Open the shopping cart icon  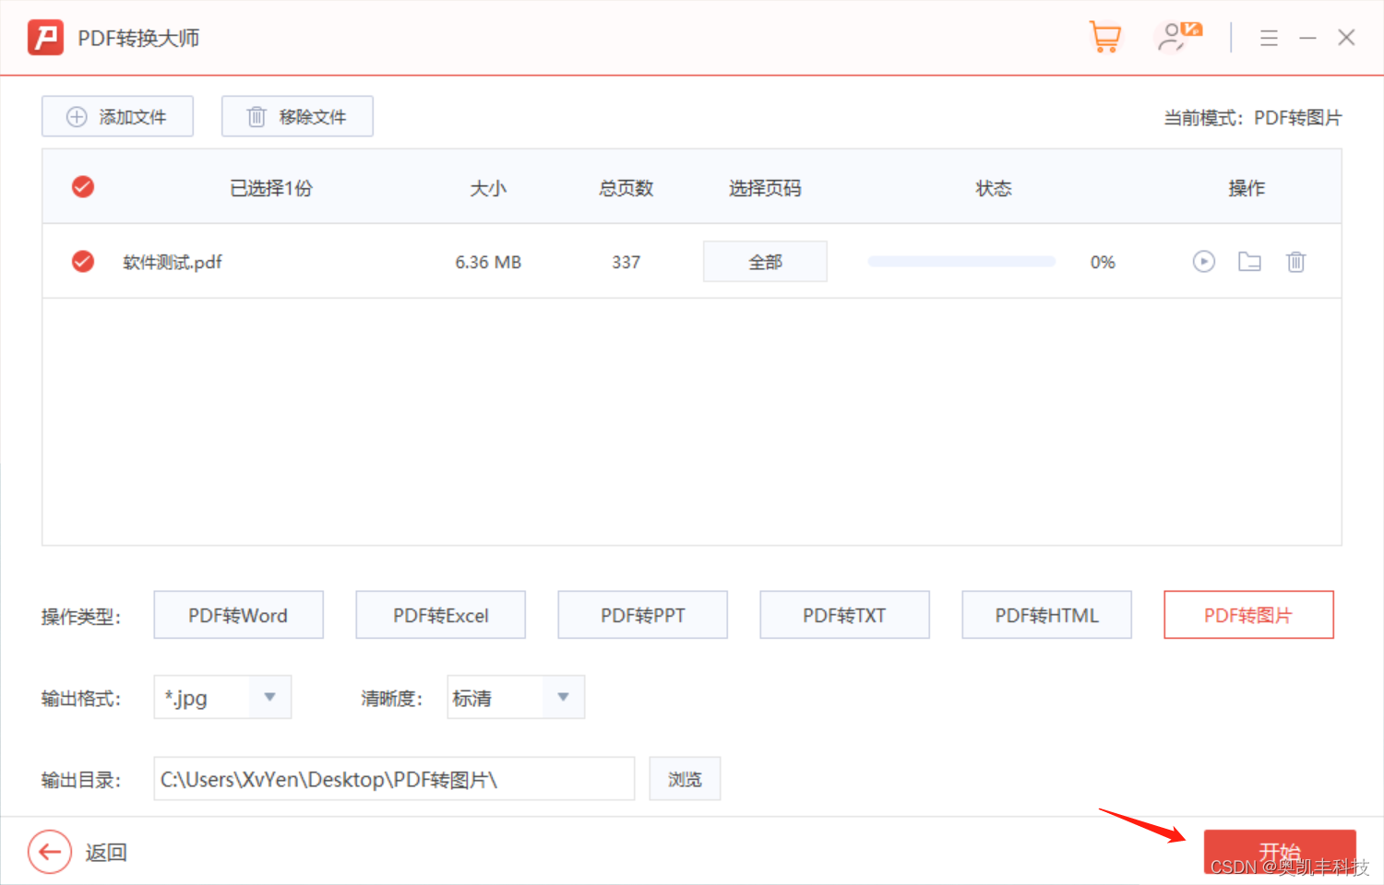coord(1104,37)
